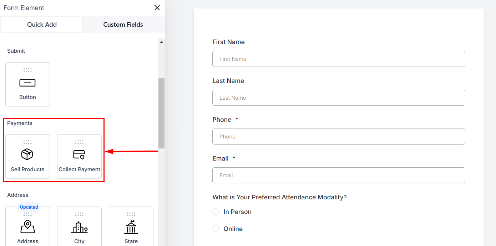
Task: Open the Custom Fields tab
Action: pos(123,25)
